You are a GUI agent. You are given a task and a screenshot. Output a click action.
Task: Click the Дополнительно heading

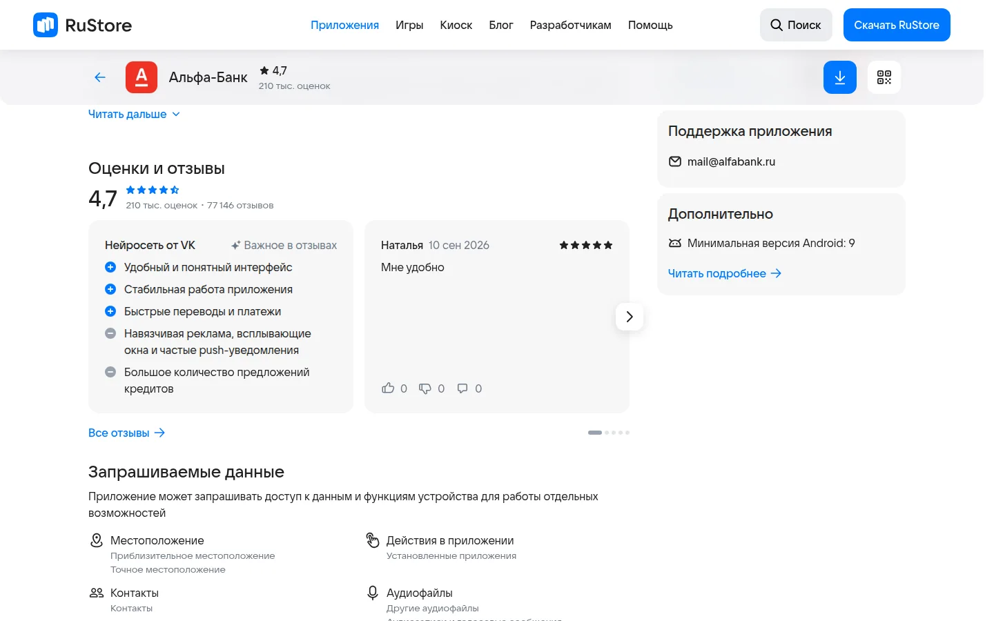pos(721,214)
